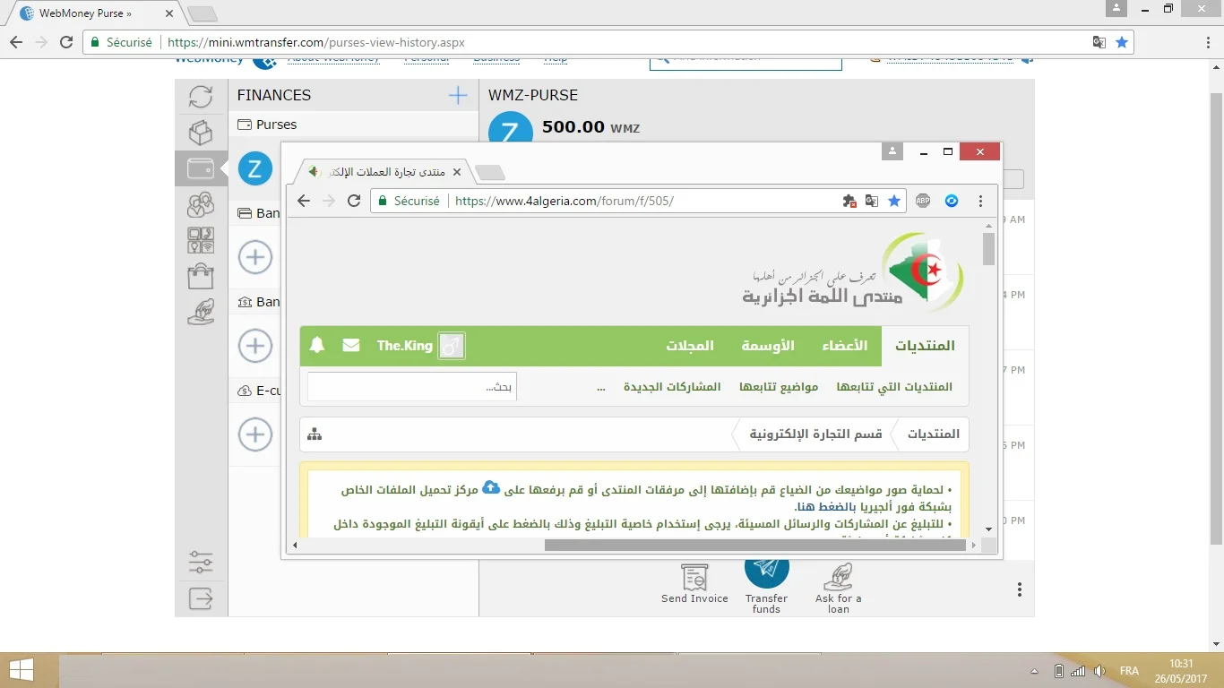Open the shopping bag icon in sidebar

[x=201, y=276]
